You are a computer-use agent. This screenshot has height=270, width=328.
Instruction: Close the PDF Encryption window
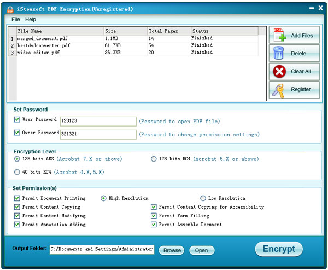(320, 8)
